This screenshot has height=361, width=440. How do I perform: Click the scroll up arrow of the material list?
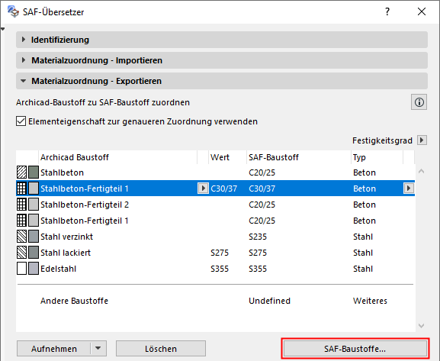tap(421, 171)
